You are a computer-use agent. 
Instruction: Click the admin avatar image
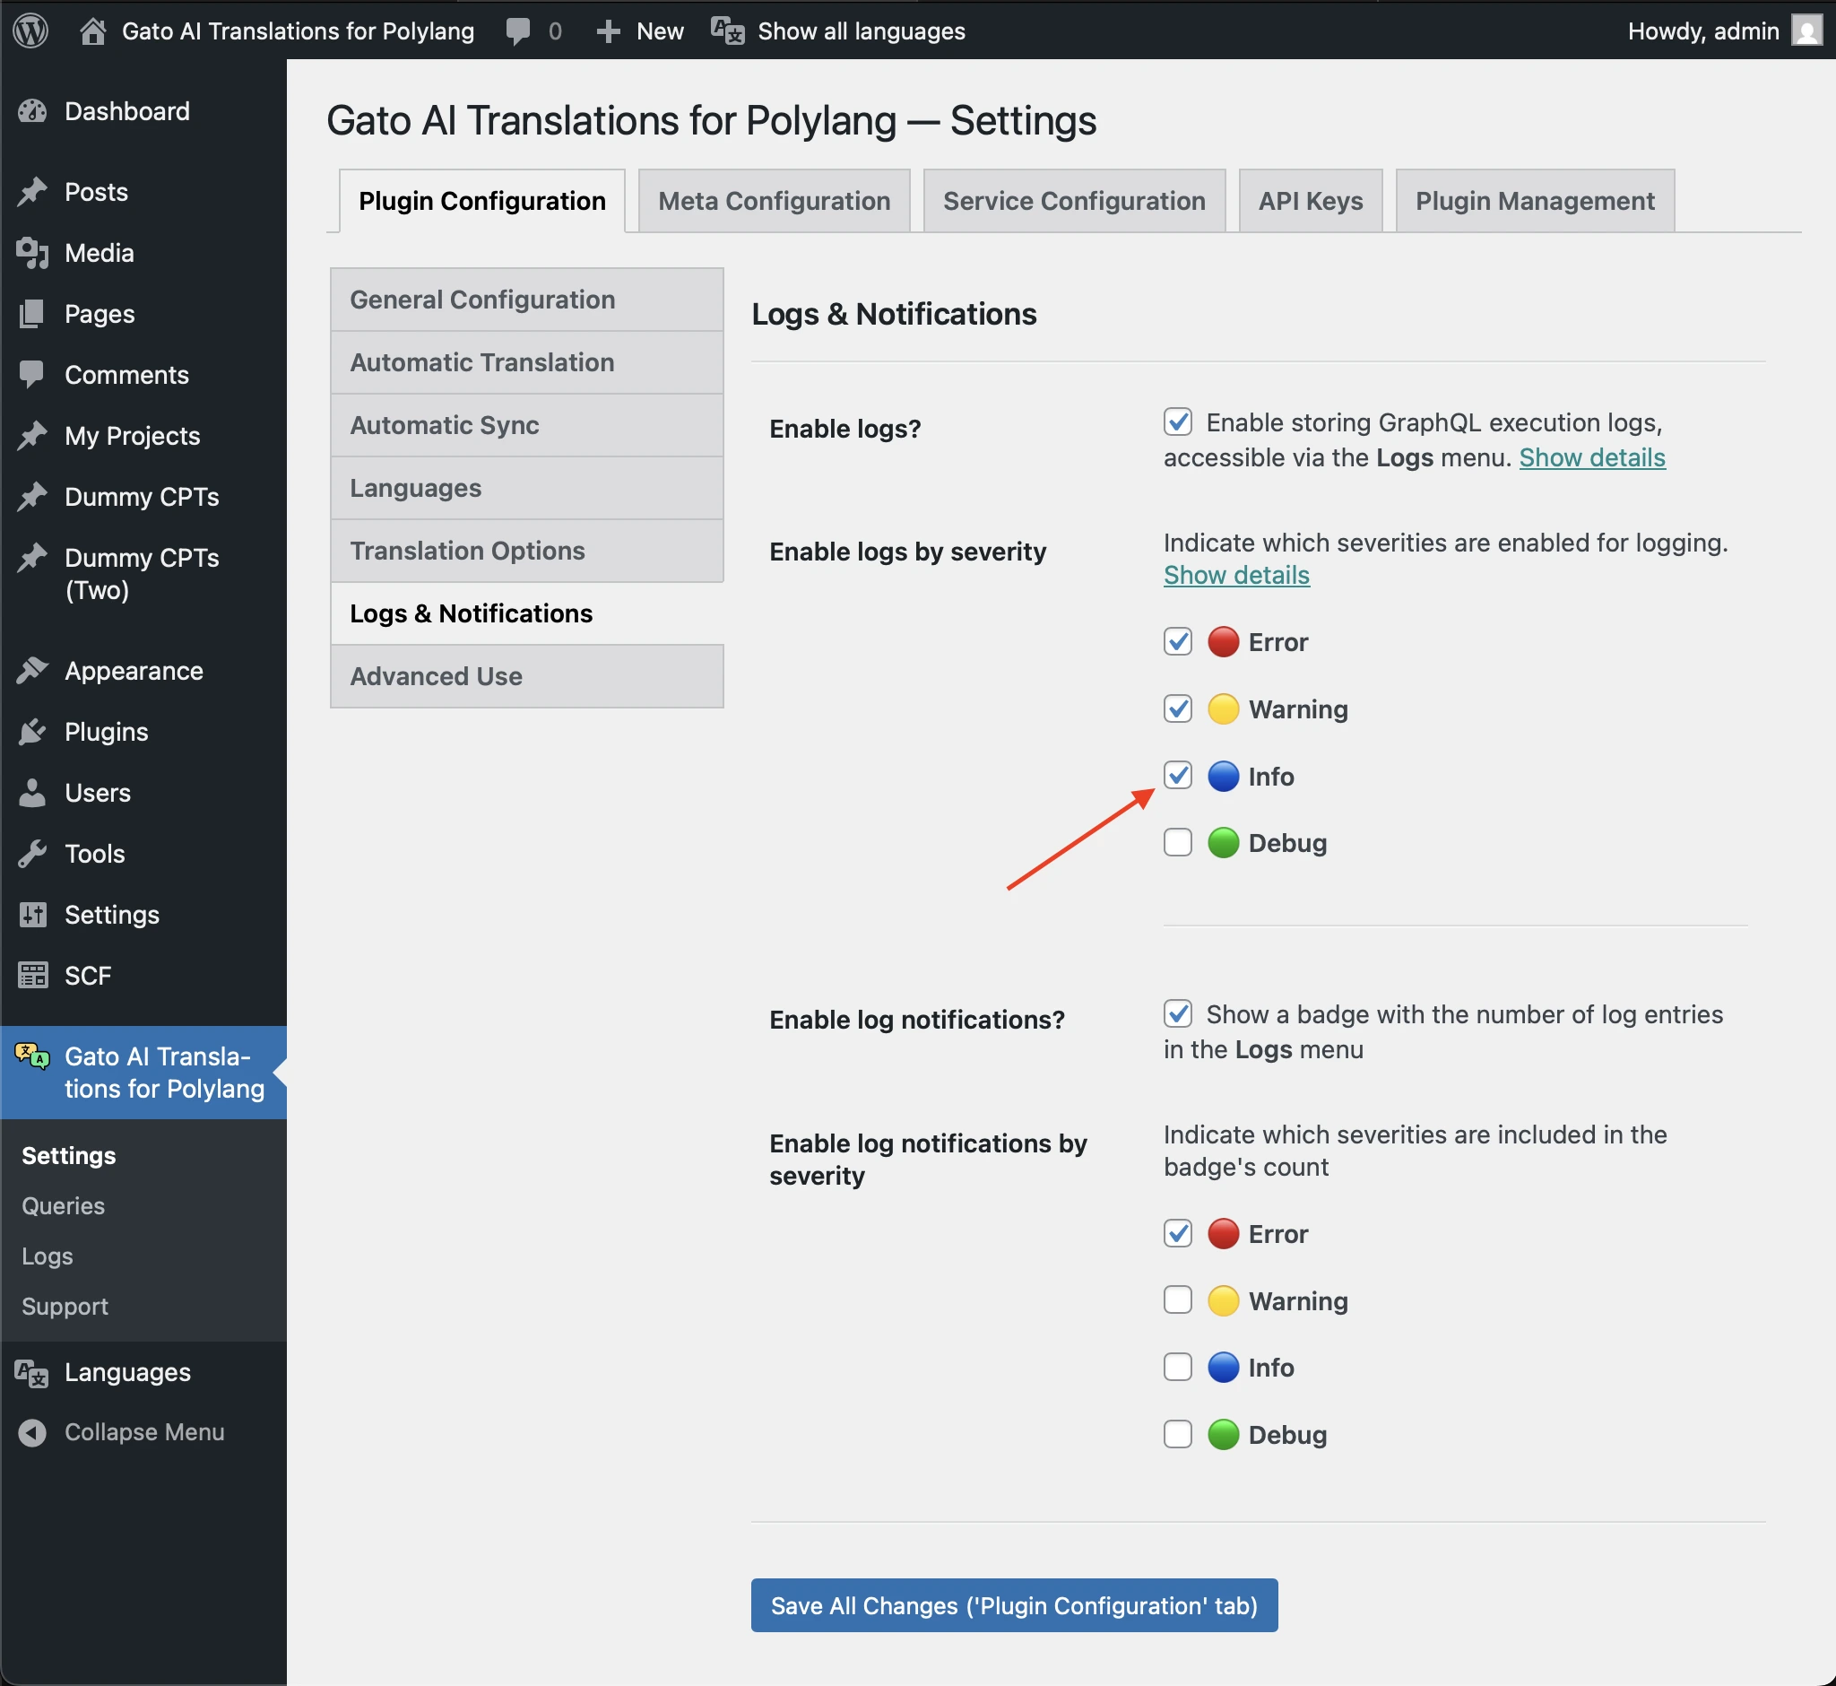1808,30
